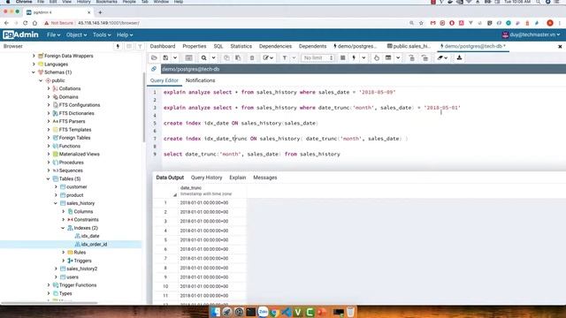Click the Find magnifier toolbar icon
The height and width of the screenshot is (318, 566).
click(x=204, y=57)
